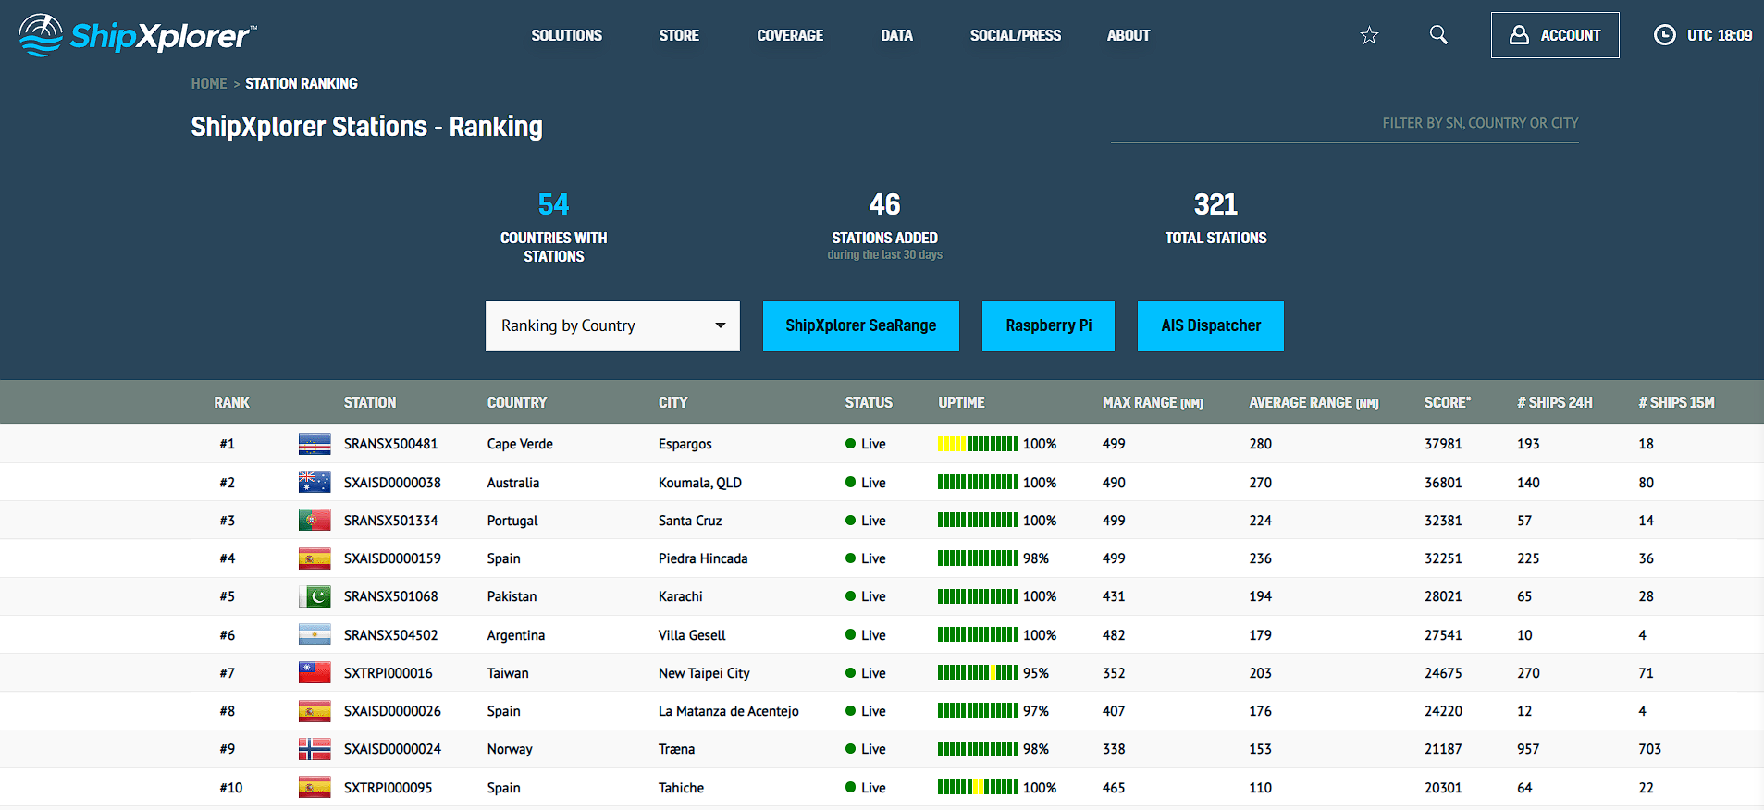Click the filter by SN, country or city field

[x=1345, y=124]
